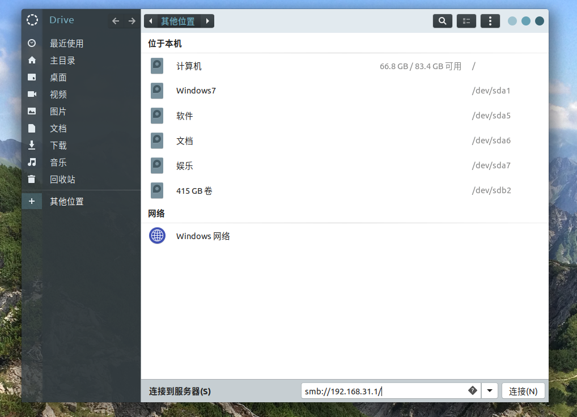Click the globe icon for Windows 网络
The image size is (577, 417).
pos(157,236)
